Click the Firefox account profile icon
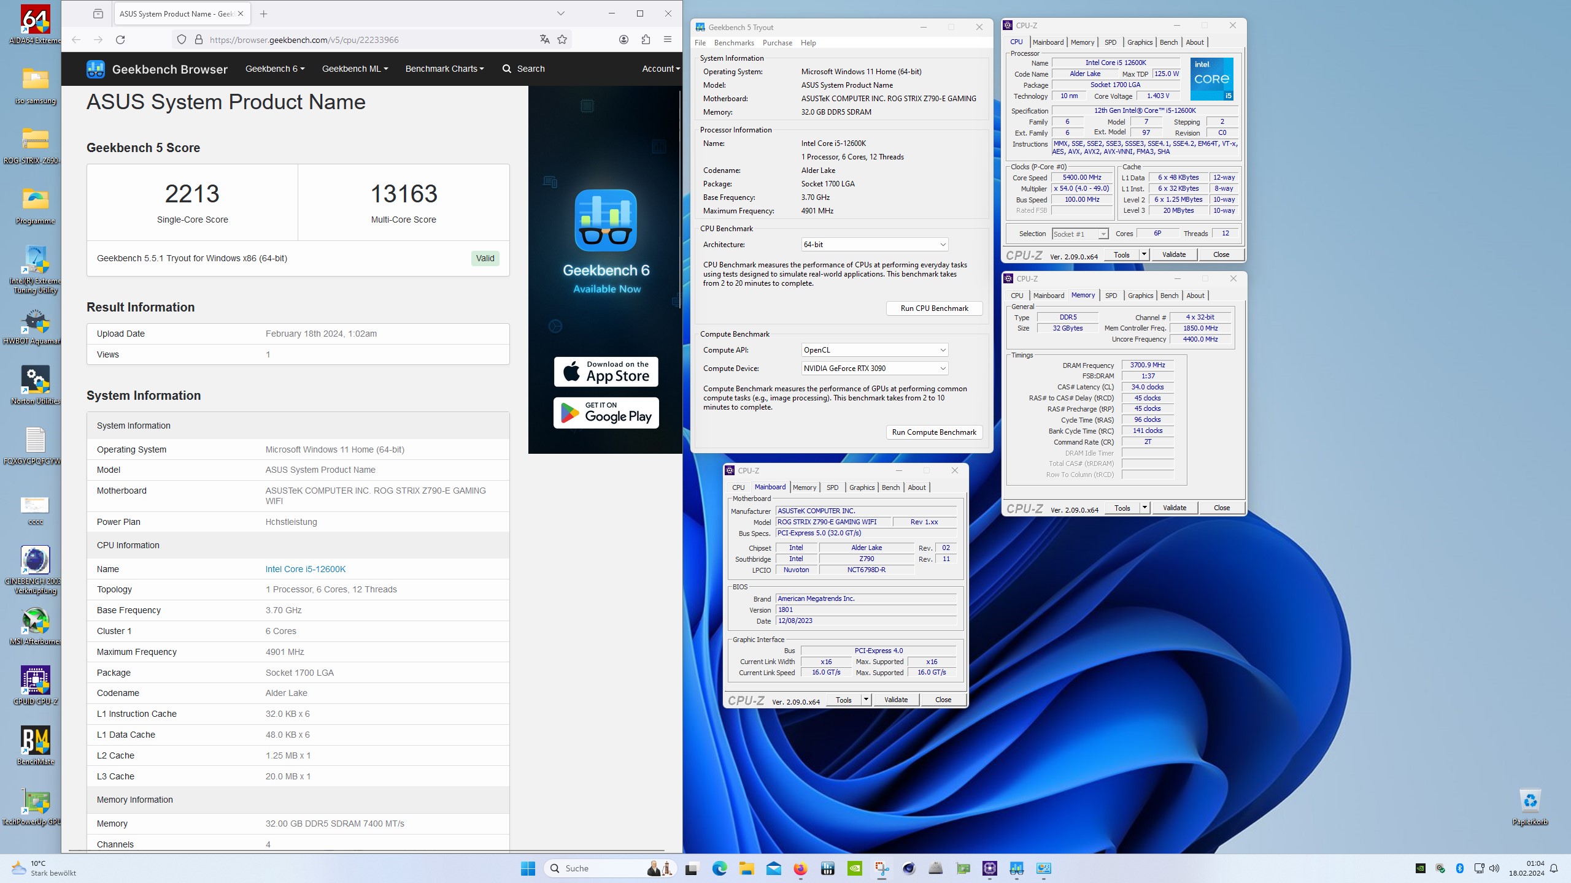The image size is (1571, 883). (623, 40)
